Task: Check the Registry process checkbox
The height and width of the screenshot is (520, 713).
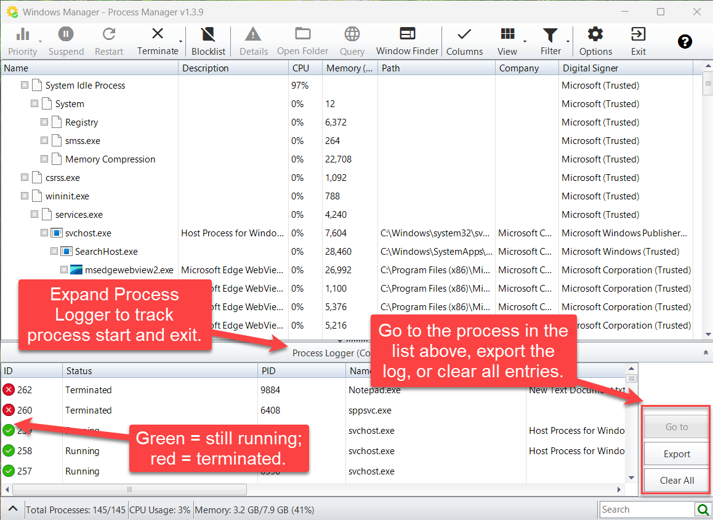Action: (44, 122)
